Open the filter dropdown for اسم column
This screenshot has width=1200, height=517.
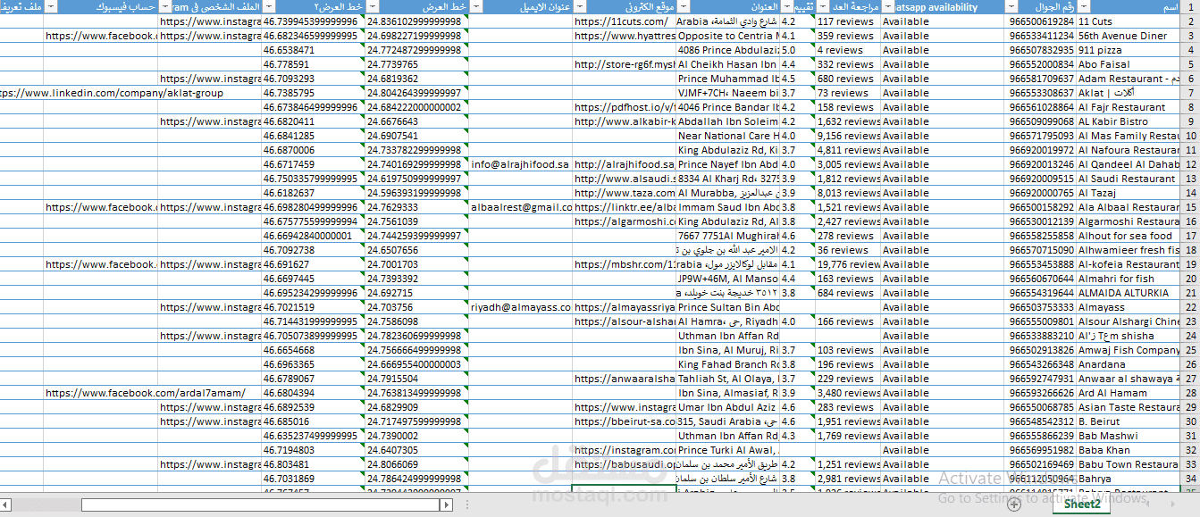pos(1084,6)
